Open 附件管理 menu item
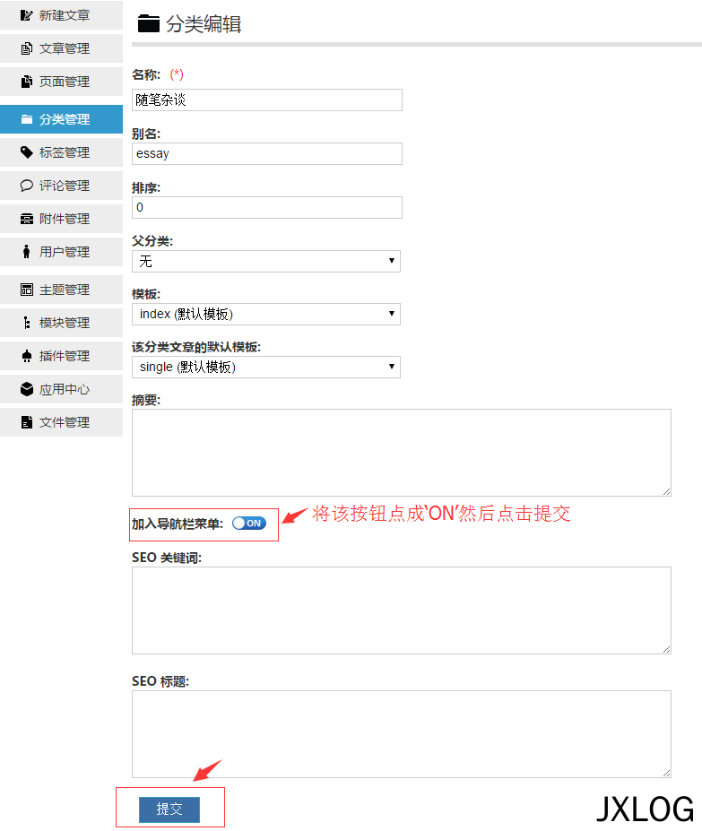 (x=62, y=219)
